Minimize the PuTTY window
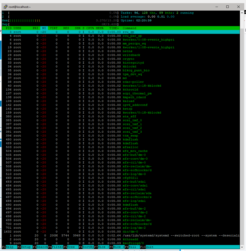Image resolution: width=246 pixels, height=251 pixels. click(x=217, y=7)
